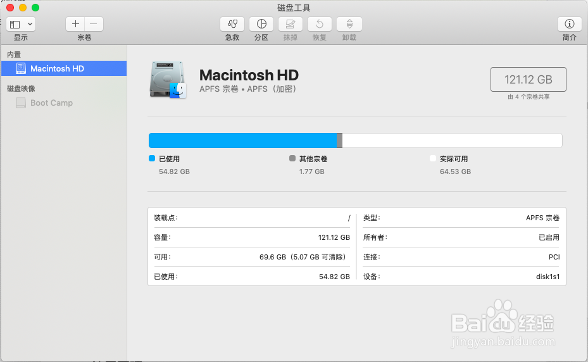
Task: Click the 1.77 GB other volumes value
Action: (x=311, y=172)
